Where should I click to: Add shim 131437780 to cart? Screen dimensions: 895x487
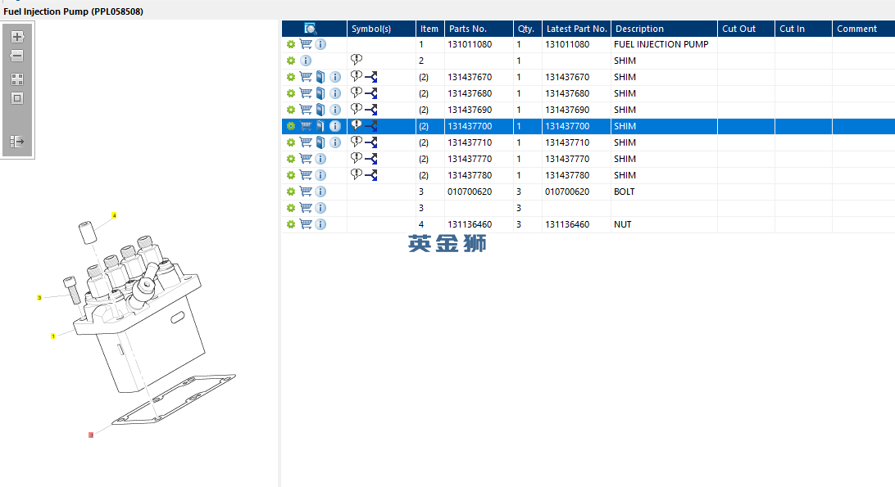tap(306, 175)
